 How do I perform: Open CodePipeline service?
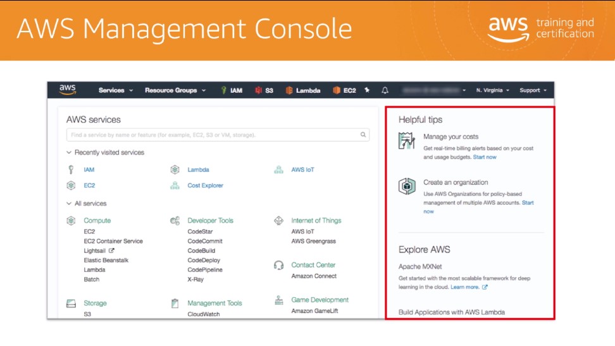205,270
